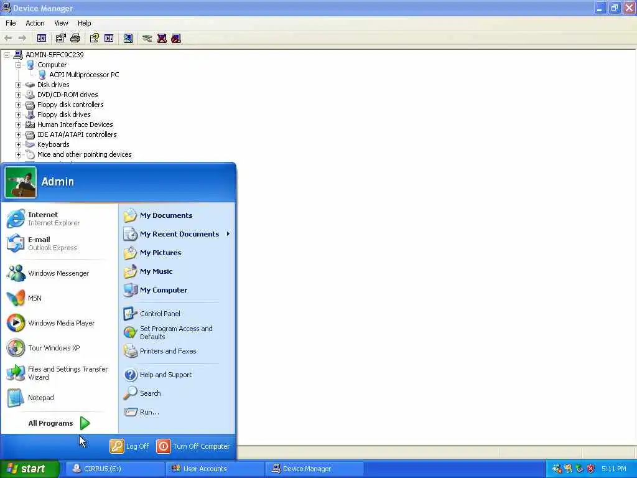The height and width of the screenshot is (478, 637).
Task: Open the File menu
Action: [11, 23]
